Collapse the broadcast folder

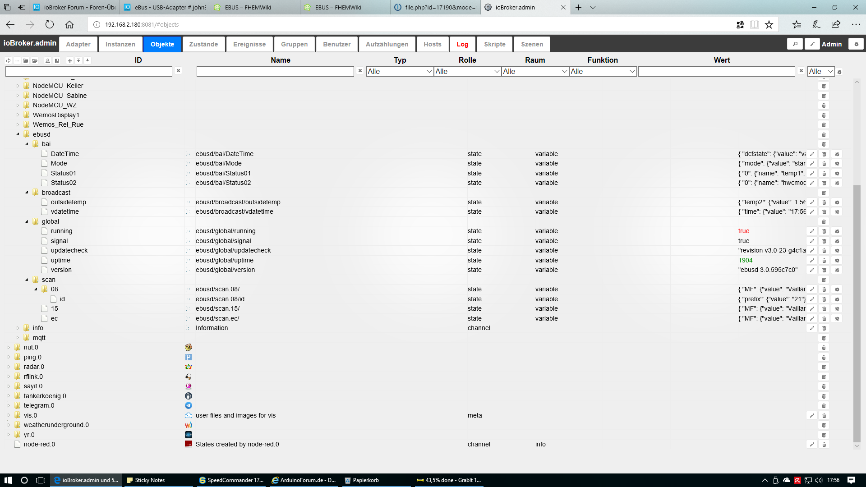tap(27, 193)
